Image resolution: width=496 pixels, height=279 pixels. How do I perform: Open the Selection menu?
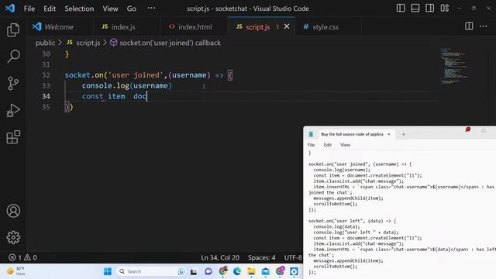(x=79, y=9)
